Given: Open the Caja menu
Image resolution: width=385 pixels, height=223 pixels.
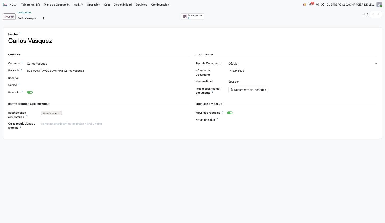Looking at the screenshot, I should [107, 5].
